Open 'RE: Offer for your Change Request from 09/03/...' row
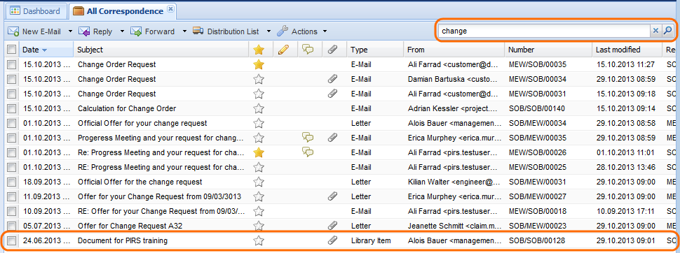This screenshot has width=680, height=253. (x=161, y=211)
